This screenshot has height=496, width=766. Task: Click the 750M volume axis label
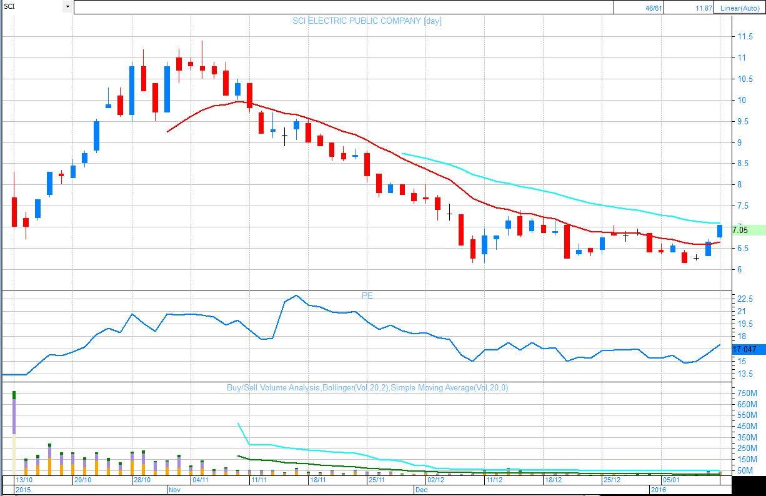(x=747, y=393)
